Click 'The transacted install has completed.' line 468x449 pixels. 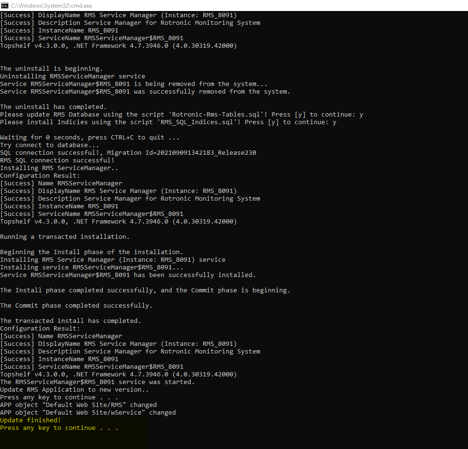tap(70, 321)
